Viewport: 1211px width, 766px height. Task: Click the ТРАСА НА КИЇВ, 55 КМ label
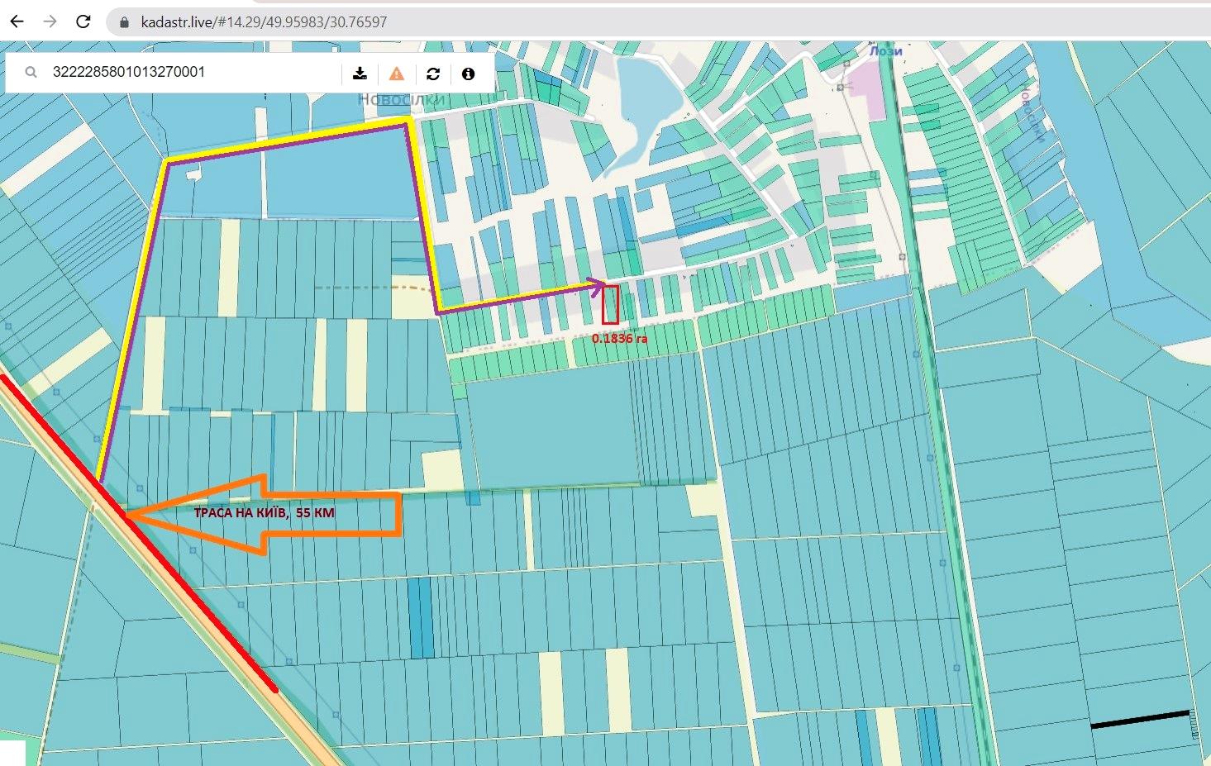[x=265, y=512]
